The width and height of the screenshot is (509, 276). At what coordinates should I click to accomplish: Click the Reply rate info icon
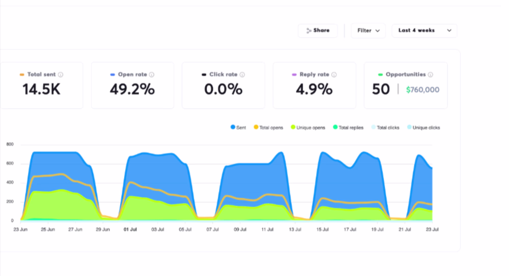click(x=334, y=75)
